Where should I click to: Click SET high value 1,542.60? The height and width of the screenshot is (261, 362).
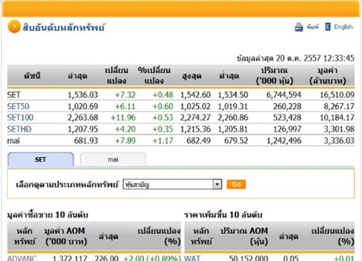(196, 95)
